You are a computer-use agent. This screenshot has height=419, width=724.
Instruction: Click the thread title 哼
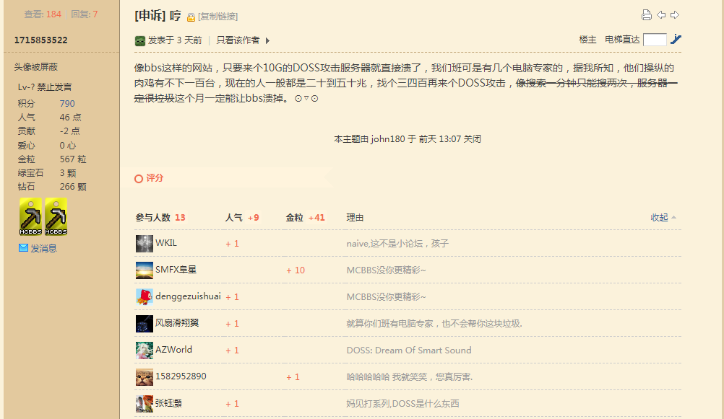point(176,16)
